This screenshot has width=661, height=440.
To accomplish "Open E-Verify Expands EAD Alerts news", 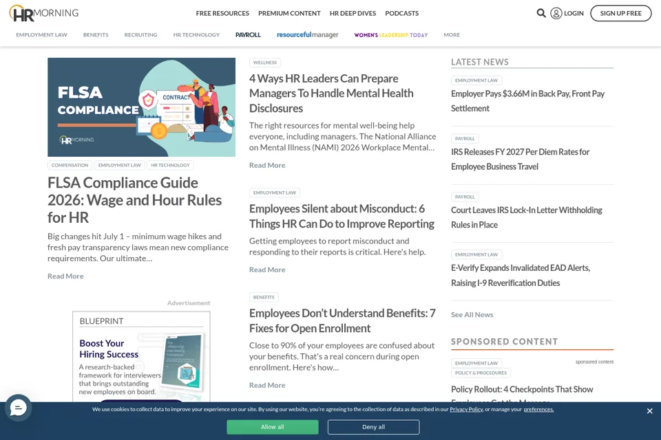I will (521, 276).
